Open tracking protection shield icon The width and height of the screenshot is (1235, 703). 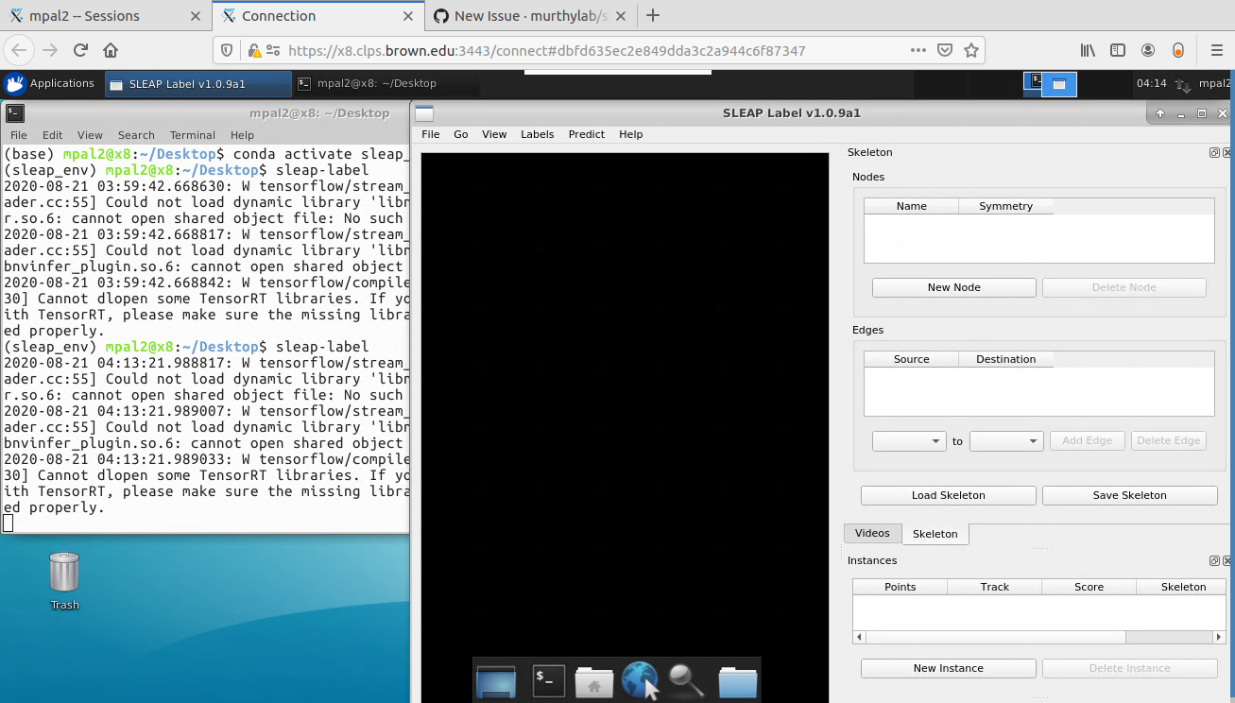point(226,51)
